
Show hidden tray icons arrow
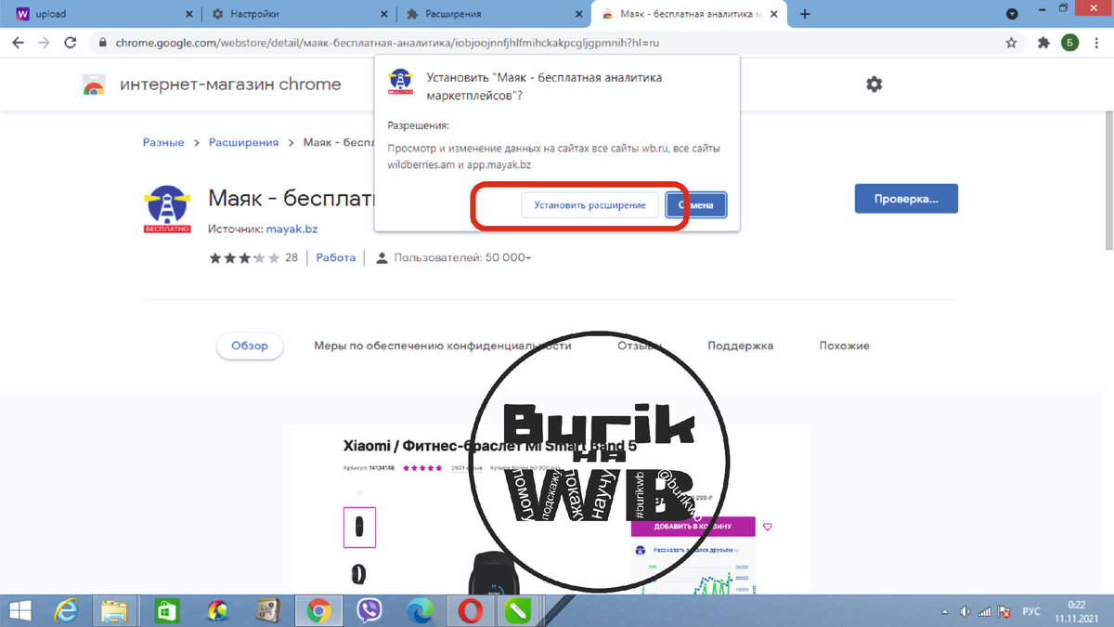(x=945, y=611)
